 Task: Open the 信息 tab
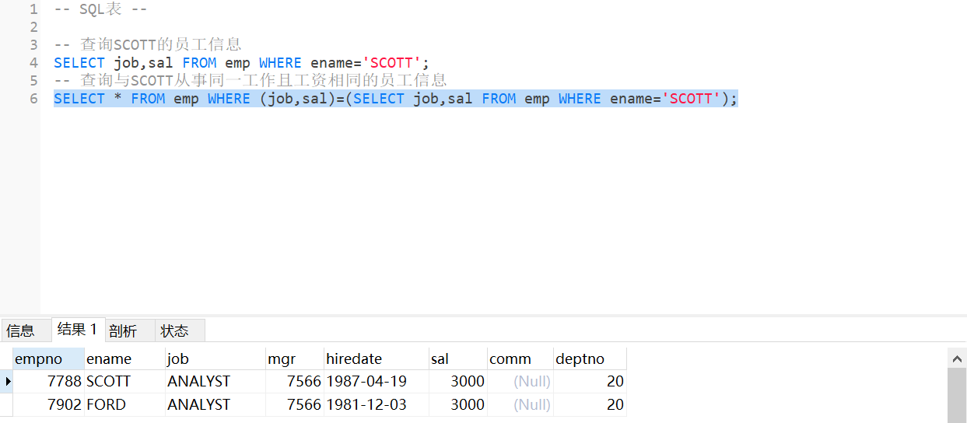pos(21,330)
